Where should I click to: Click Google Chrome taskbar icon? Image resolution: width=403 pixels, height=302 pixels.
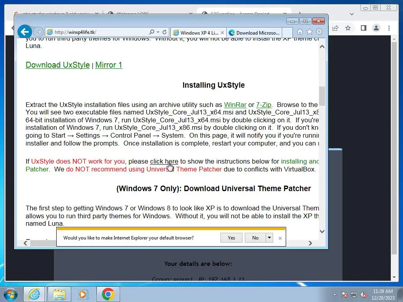[x=108, y=294]
